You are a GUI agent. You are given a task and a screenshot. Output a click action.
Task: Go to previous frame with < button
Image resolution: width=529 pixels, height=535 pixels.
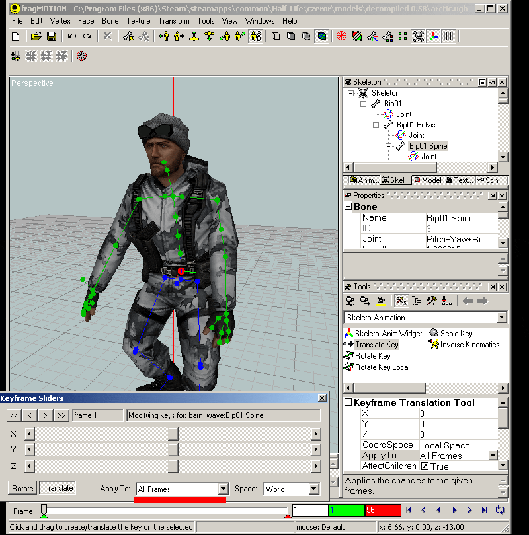coord(30,415)
